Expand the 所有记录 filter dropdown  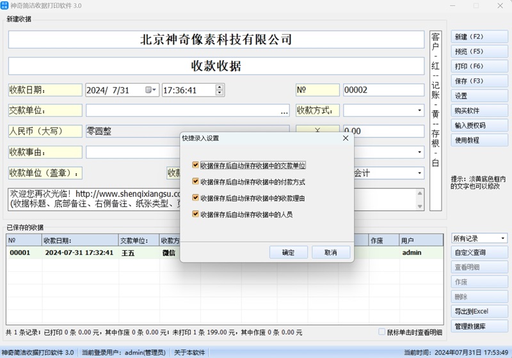click(503, 238)
